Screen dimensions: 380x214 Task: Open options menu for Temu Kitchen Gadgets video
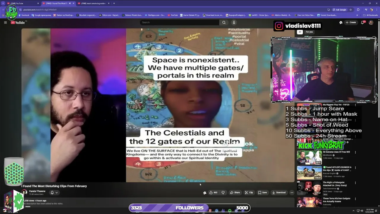pyautogui.click(x=355, y=199)
